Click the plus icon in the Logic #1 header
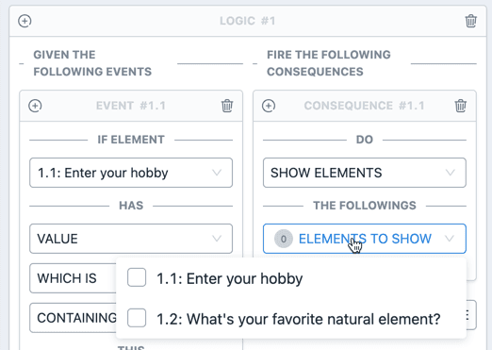Image resolution: width=492 pixels, height=350 pixels. [25, 21]
